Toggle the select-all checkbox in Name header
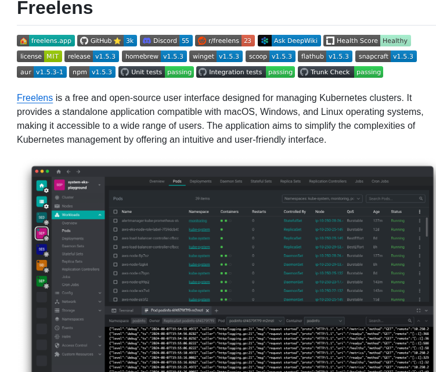The width and height of the screenshot is (436, 372). coord(115,212)
